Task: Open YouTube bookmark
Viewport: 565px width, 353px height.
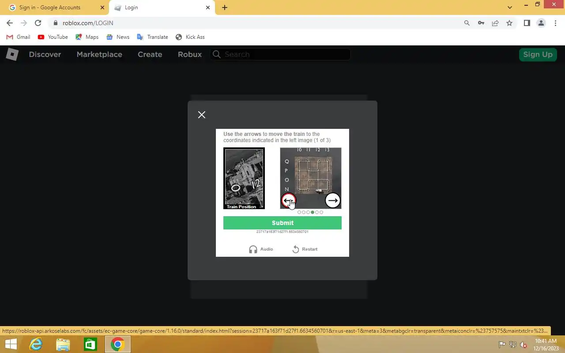Action: [53, 37]
